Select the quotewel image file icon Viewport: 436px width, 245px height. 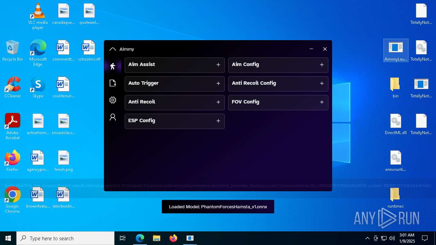(89, 14)
